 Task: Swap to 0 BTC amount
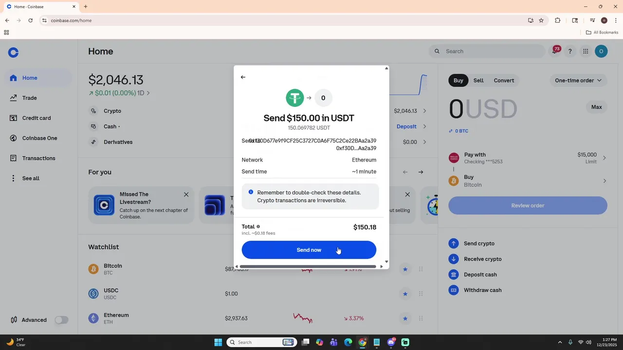click(458, 131)
